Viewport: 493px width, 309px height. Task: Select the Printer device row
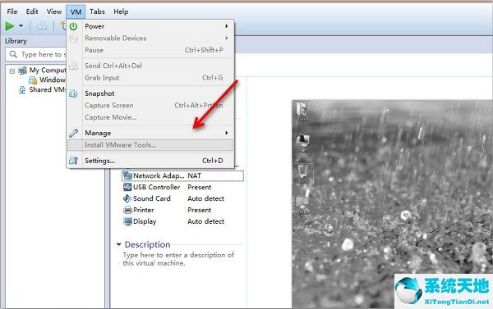182,210
